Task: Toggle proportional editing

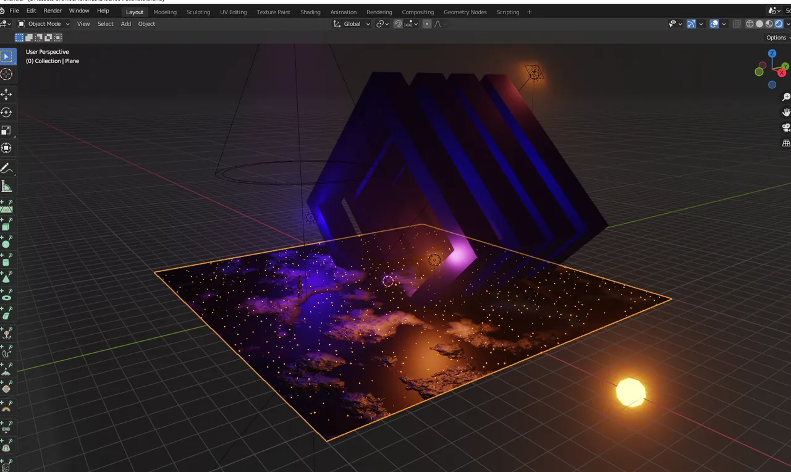Action: click(x=427, y=24)
